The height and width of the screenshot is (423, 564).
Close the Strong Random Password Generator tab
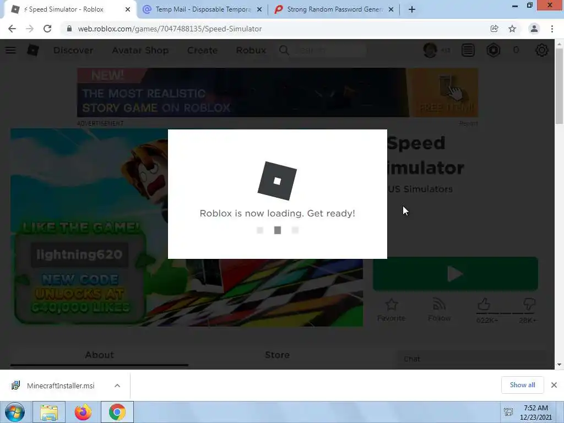391,10
